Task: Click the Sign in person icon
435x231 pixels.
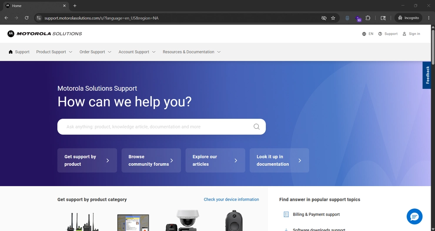Action: click(x=404, y=34)
